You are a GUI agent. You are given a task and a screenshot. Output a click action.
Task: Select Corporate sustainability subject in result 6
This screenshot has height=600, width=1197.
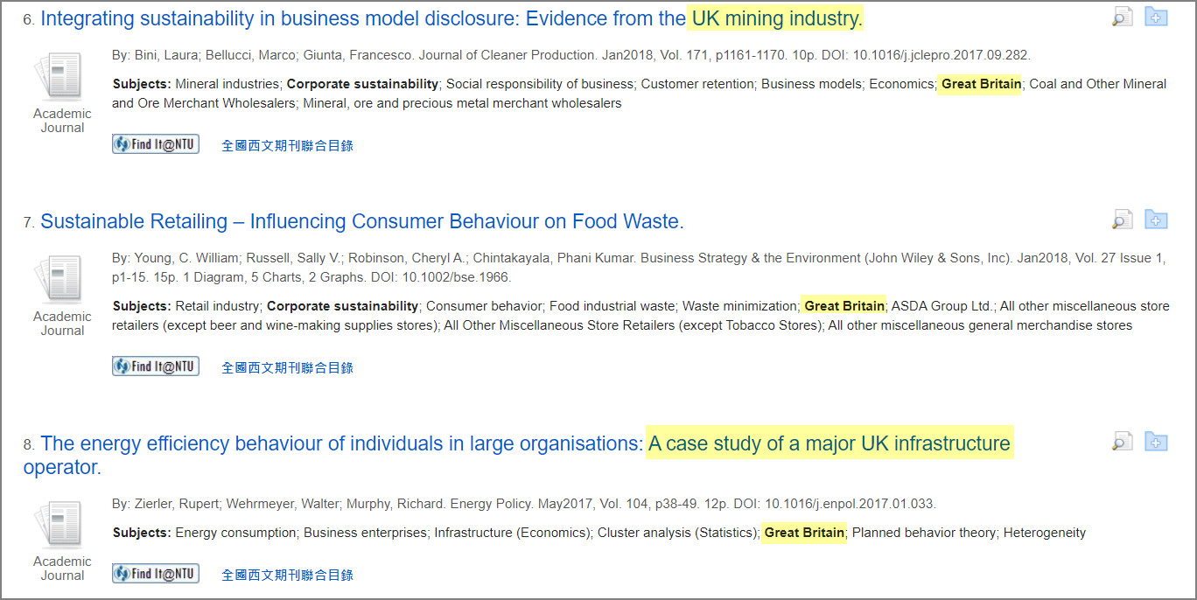pyautogui.click(x=362, y=84)
